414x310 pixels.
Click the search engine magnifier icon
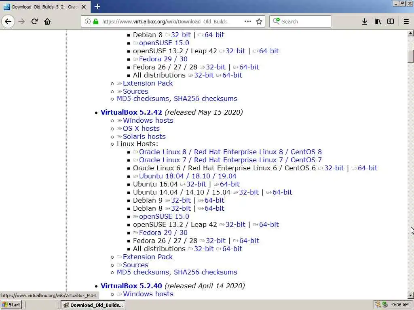pyautogui.click(x=276, y=21)
